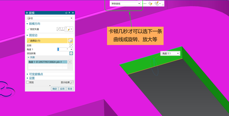
Task: Collapse the 固定边 section
Action: click(27, 35)
